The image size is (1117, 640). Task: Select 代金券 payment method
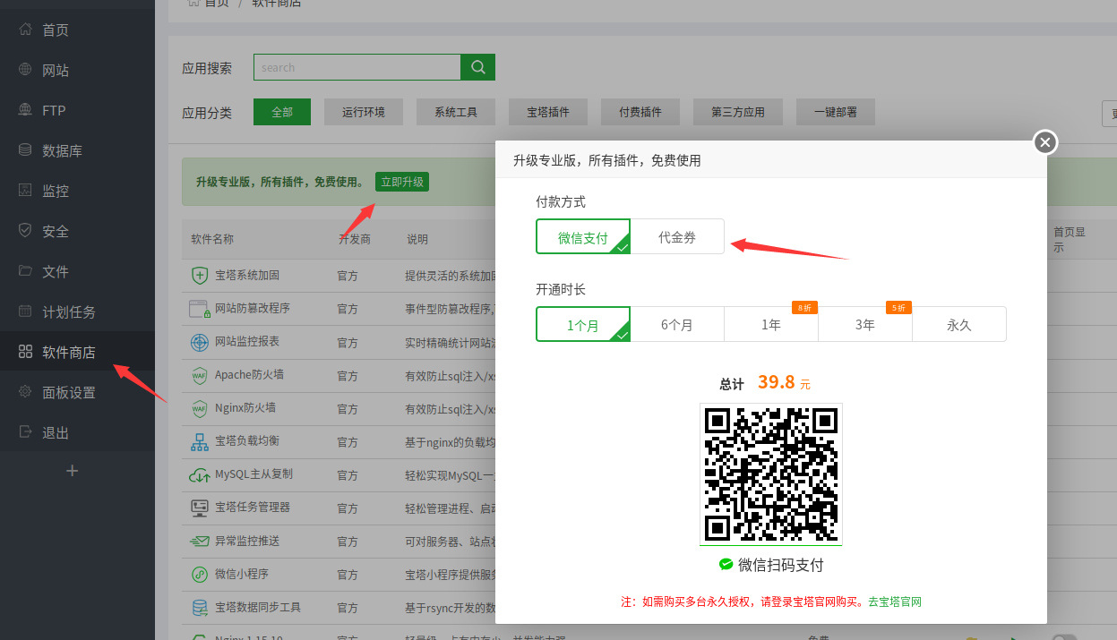point(677,237)
